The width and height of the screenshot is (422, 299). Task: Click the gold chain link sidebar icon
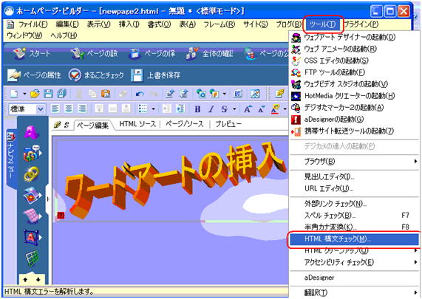pos(31,174)
